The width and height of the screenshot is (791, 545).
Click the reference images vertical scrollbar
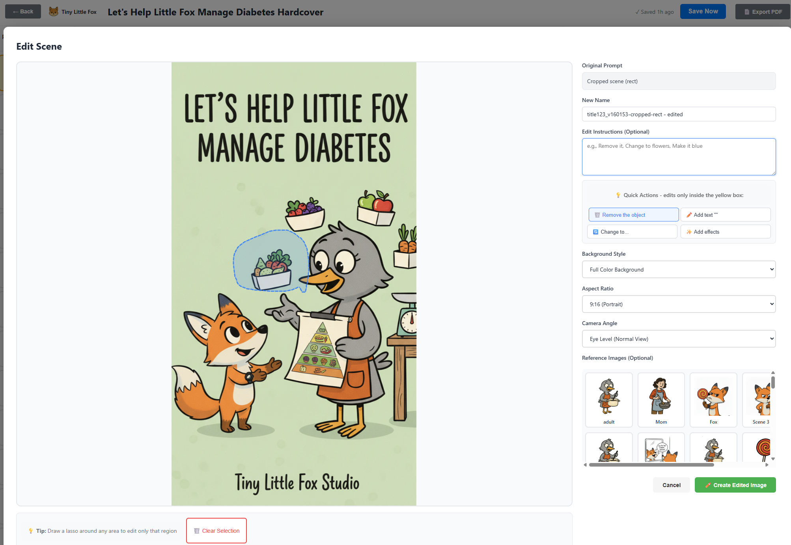[773, 382]
